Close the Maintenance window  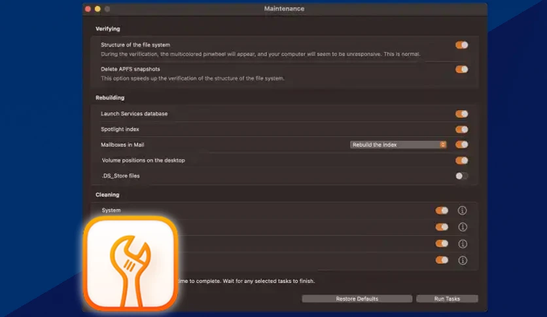click(88, 9)
